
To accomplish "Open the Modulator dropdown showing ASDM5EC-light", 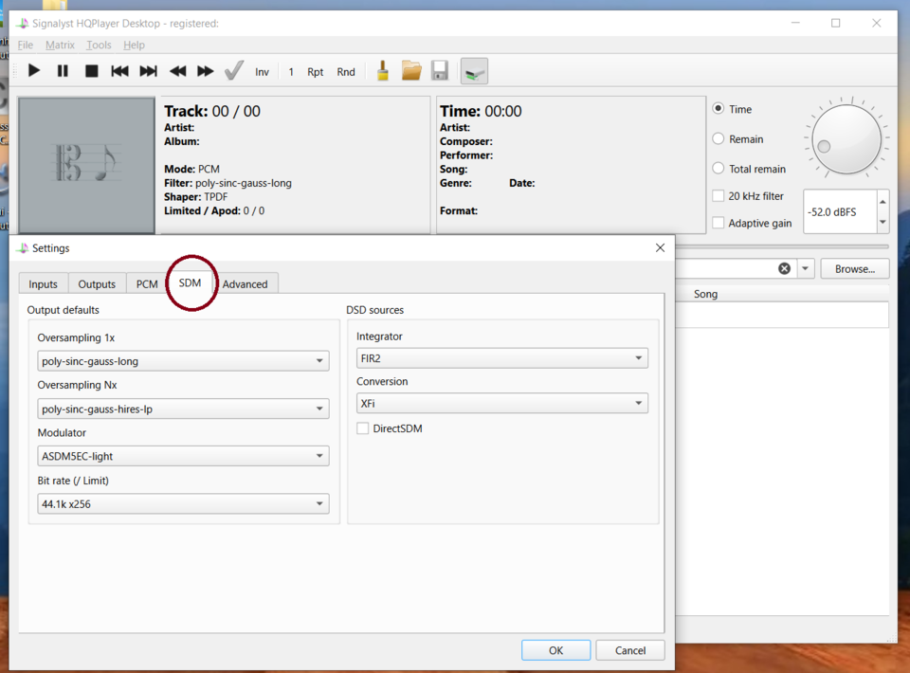I will click(183, 456).
